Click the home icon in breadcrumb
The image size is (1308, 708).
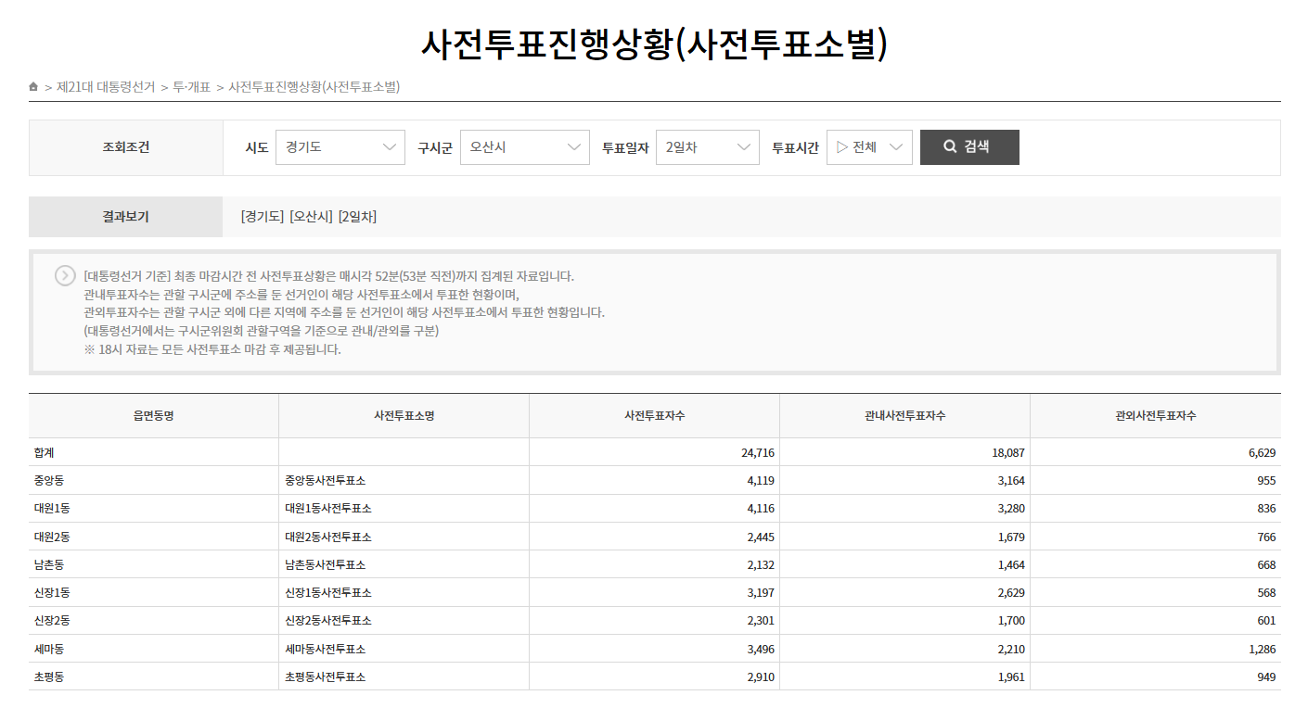pyautogui.click(x=33, y=87)
